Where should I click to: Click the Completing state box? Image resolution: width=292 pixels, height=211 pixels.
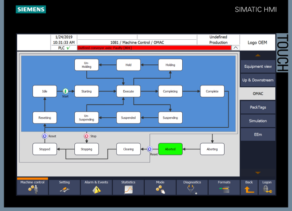tap(170, 91)
